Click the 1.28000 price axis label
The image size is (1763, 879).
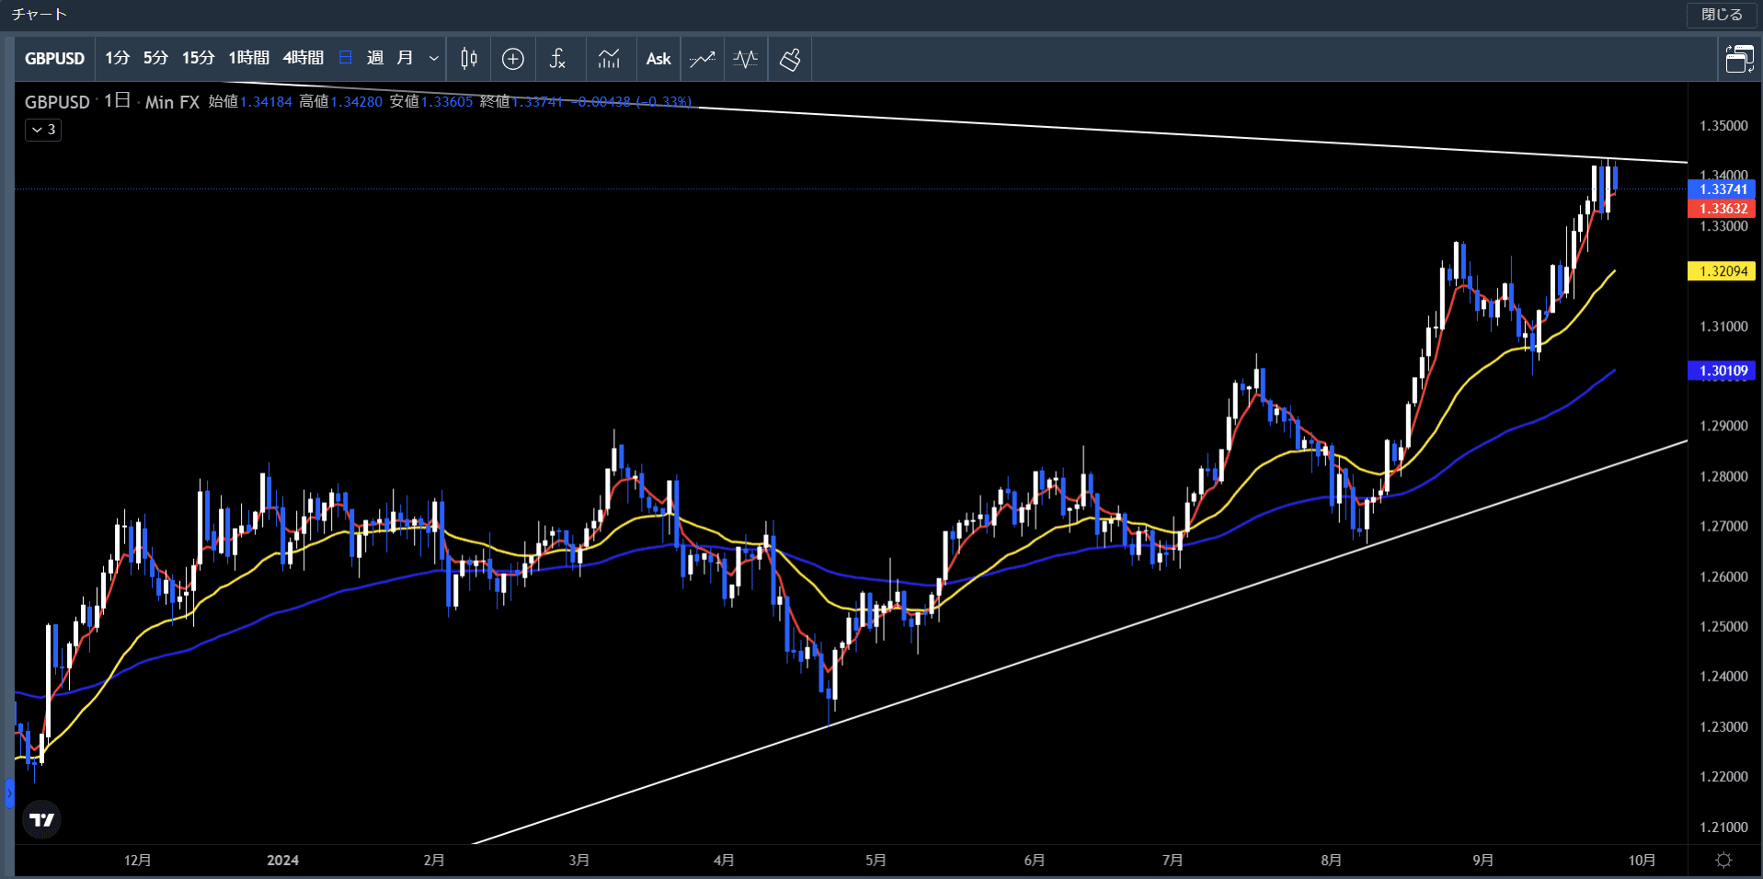click(x=1723, y=476)
